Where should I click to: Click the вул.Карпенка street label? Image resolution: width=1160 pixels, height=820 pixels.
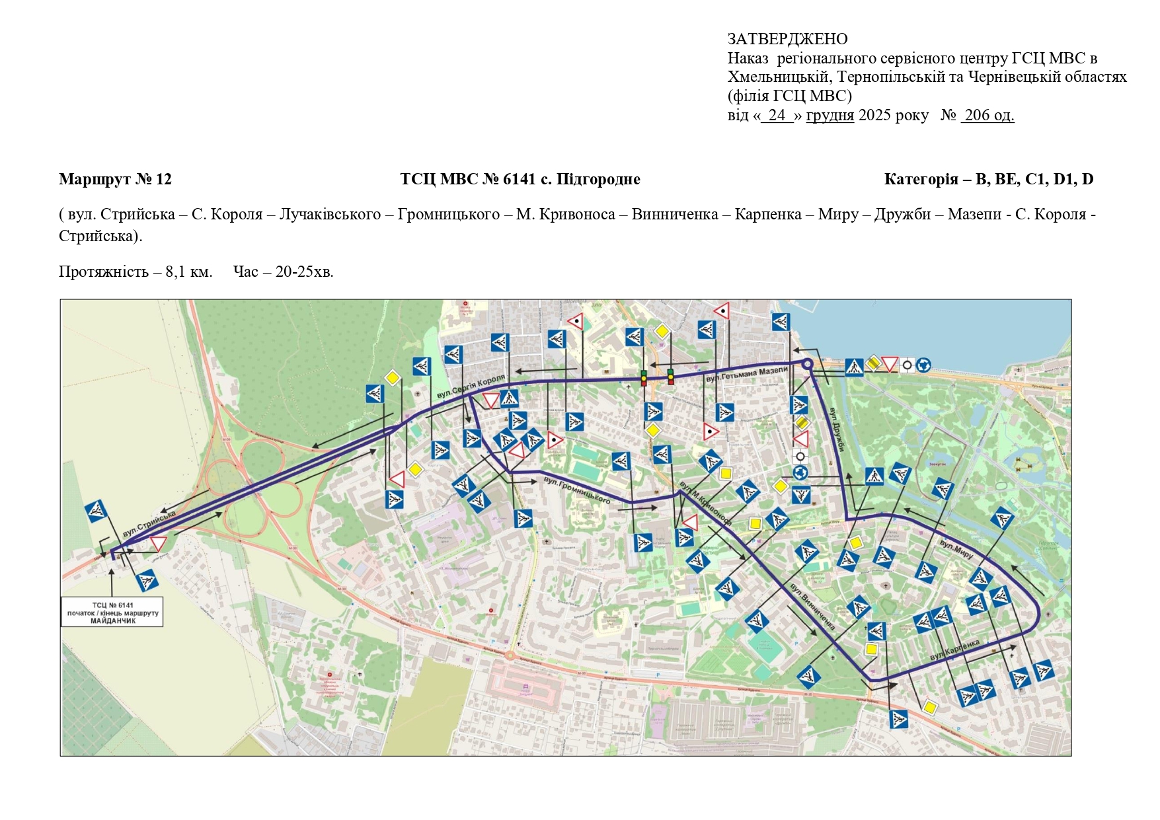(x=954, y=650)
